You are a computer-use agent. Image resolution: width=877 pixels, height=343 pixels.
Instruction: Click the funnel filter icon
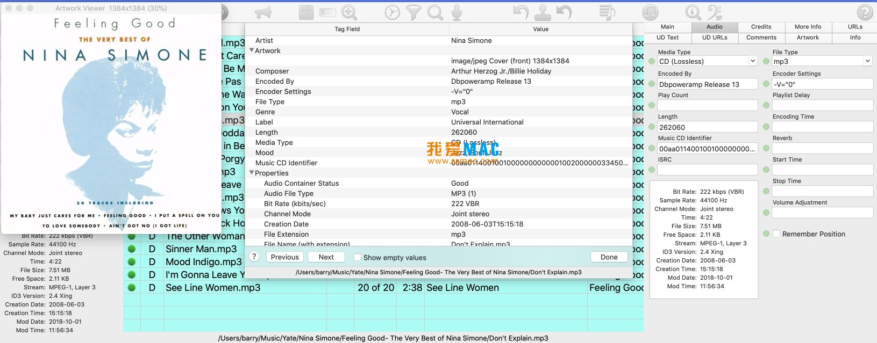[413, 12]
